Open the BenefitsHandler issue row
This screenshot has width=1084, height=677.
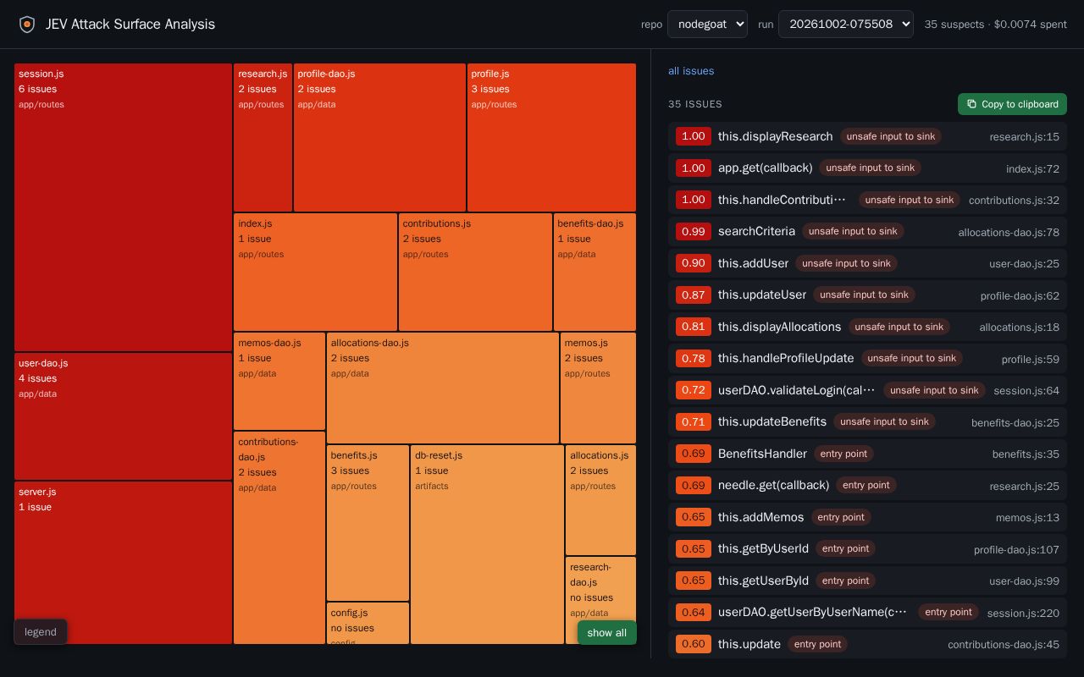(x=867, y=454)
